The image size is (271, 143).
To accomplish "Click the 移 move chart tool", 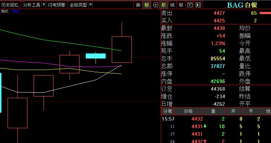I will pyautogui.click(x=181, y=5).
